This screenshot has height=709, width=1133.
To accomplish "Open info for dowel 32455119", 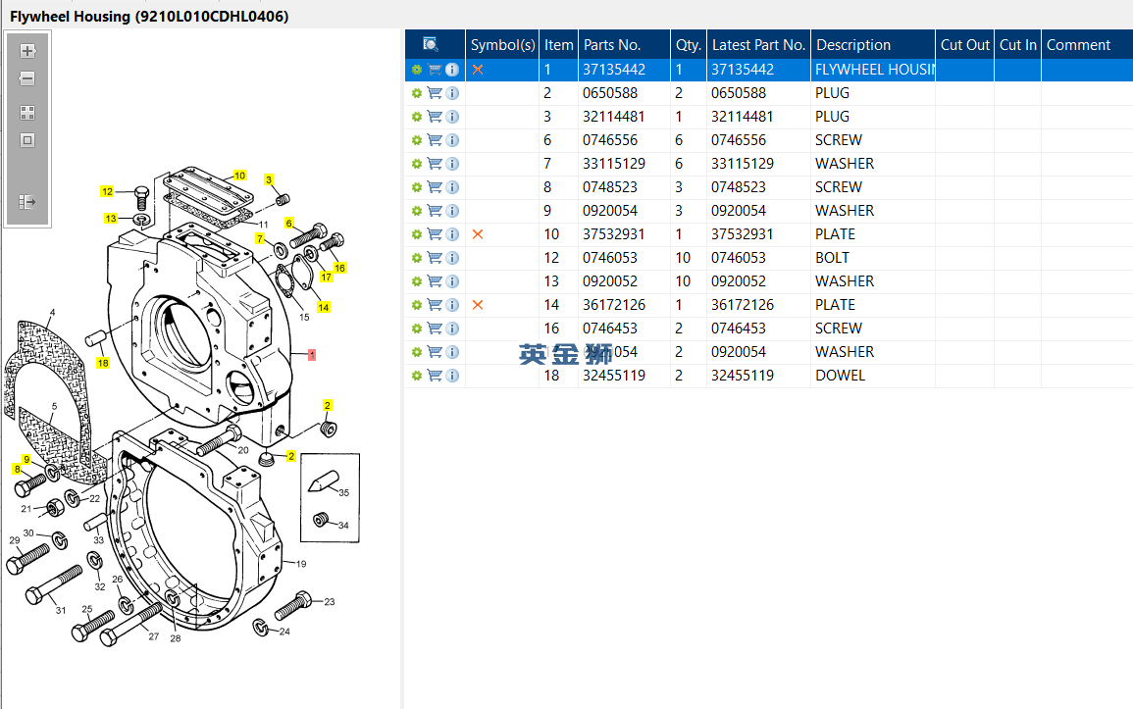I will tap(452, 376).
